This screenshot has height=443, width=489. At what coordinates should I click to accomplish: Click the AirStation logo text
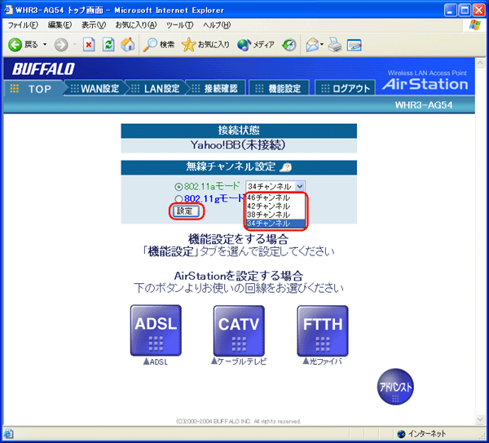click(425, 84)
